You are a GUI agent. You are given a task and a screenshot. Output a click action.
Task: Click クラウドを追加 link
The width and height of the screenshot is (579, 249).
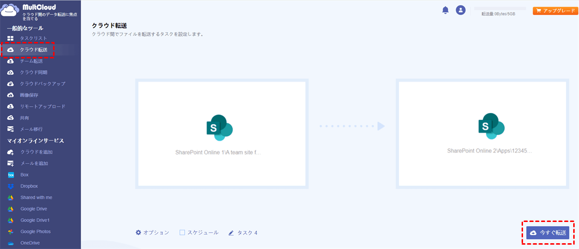coord(36,152)
